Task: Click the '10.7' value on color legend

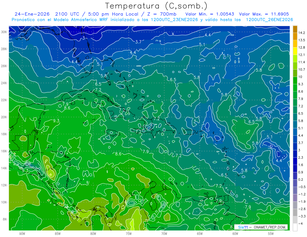Action: [302, 69]
